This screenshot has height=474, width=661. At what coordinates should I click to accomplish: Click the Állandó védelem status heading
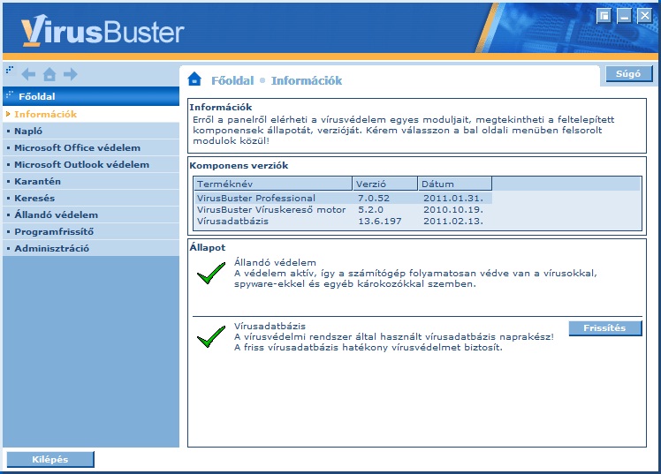tap(275, 262)
